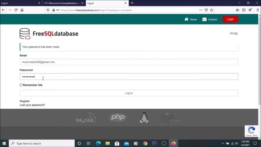Screen dimensions: 261x147
Task: Launch Google Chrome from the taskbar
Action: point(145,143)
